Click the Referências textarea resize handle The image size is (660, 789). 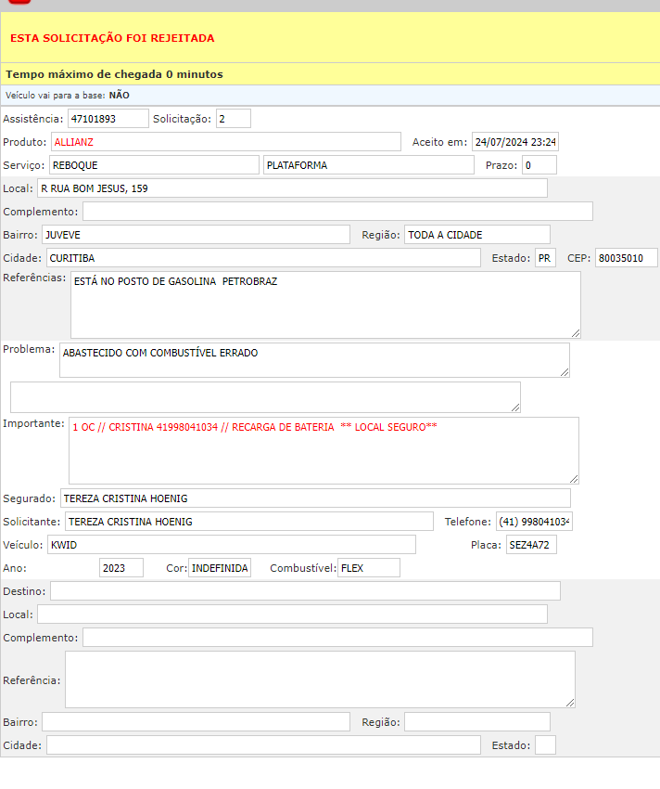(575, 332)
